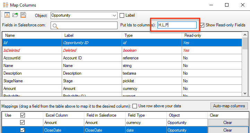Click the Map Columns window title icon
Viewport: 250px width, 133px height.
[6, 5]
